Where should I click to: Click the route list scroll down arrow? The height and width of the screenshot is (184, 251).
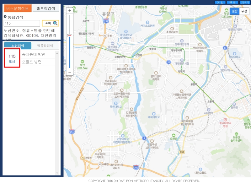point(57,173)
